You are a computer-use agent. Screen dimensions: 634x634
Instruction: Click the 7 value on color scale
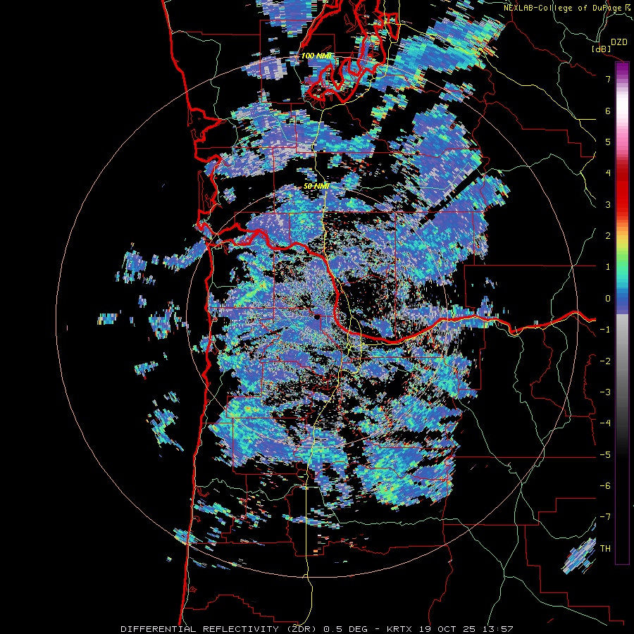point(608,79)
